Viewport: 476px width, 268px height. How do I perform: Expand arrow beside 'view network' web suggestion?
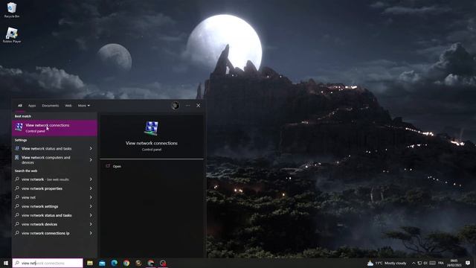[91, 179]
